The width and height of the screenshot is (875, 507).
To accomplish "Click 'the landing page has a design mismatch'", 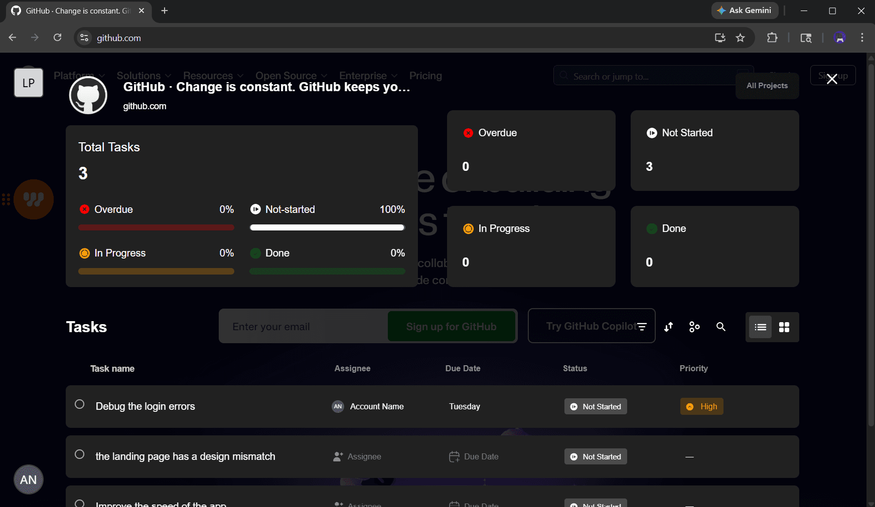I will tap(185, 456).
